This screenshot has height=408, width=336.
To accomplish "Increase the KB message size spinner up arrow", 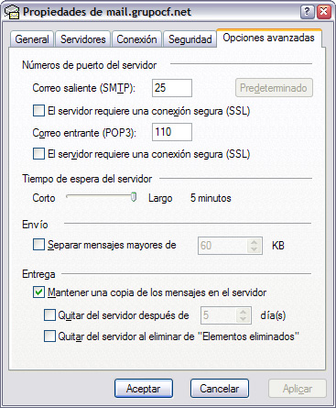I will [x=254, y=242].
